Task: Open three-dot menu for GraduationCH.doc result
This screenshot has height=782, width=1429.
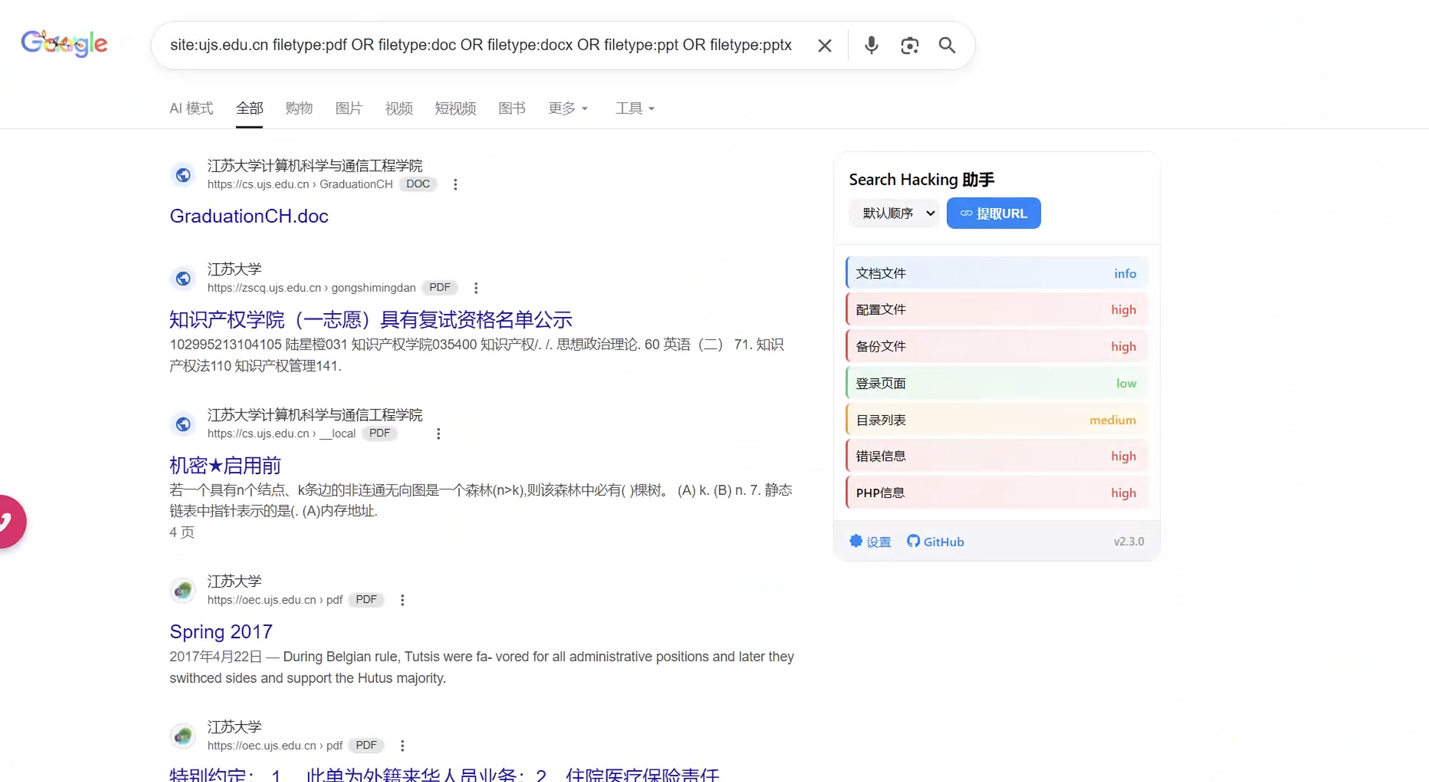Action: tap(456, 184)
